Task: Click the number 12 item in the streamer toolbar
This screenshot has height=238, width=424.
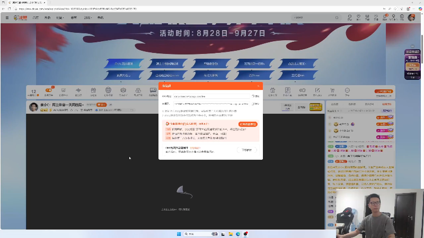Action: point(33,92)
